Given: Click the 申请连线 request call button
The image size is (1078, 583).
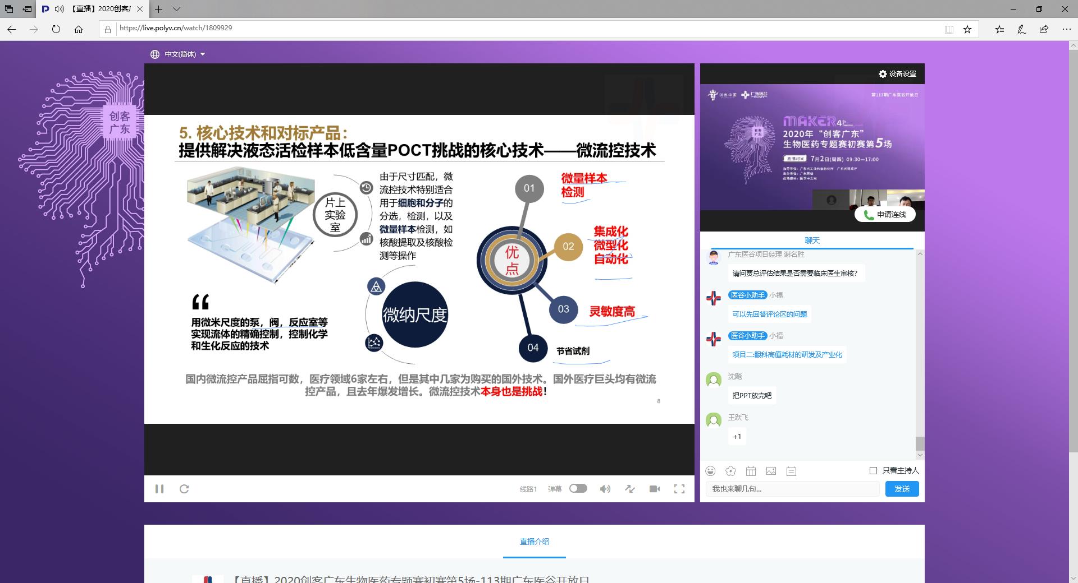Looking at the screenshot, I should (x=885, y=214).
